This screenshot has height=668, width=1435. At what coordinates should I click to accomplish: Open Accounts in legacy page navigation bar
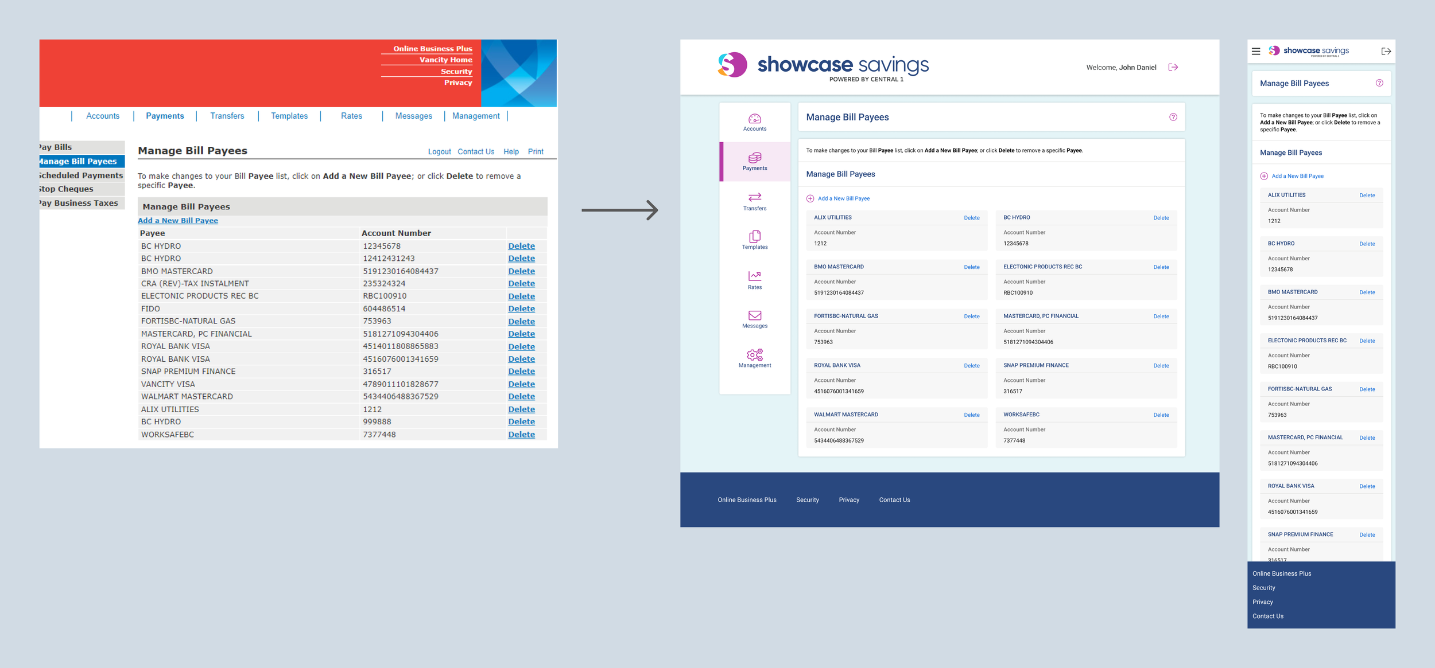coord(103,116)
